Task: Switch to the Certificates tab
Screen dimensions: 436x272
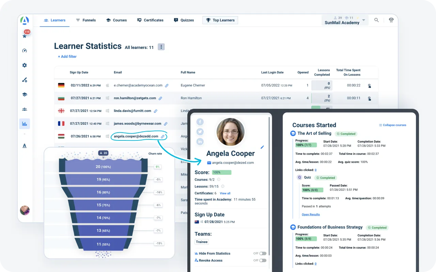Action: (x=150, y=20)
